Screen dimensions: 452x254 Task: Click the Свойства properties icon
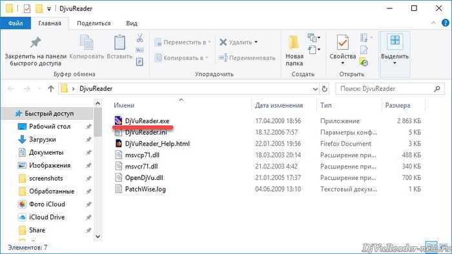[342, 43]
